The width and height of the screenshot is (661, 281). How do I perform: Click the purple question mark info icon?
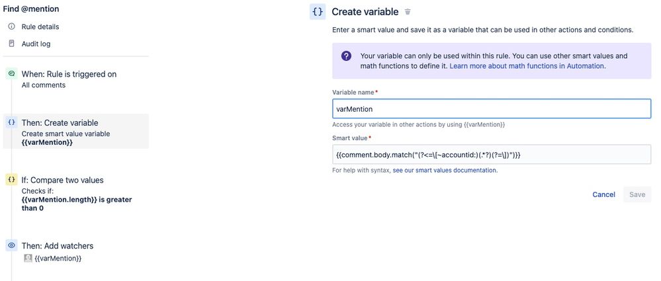pos(346,56)
